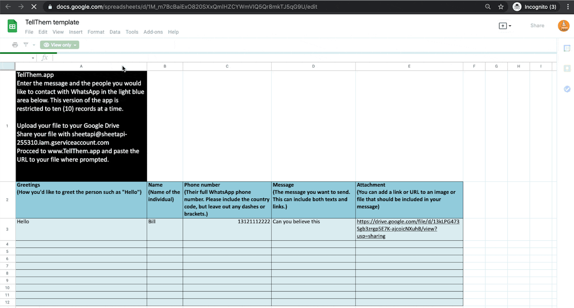The image size is (574, 308).
Task: Select column B header
Action: click(x=165, y=66)
